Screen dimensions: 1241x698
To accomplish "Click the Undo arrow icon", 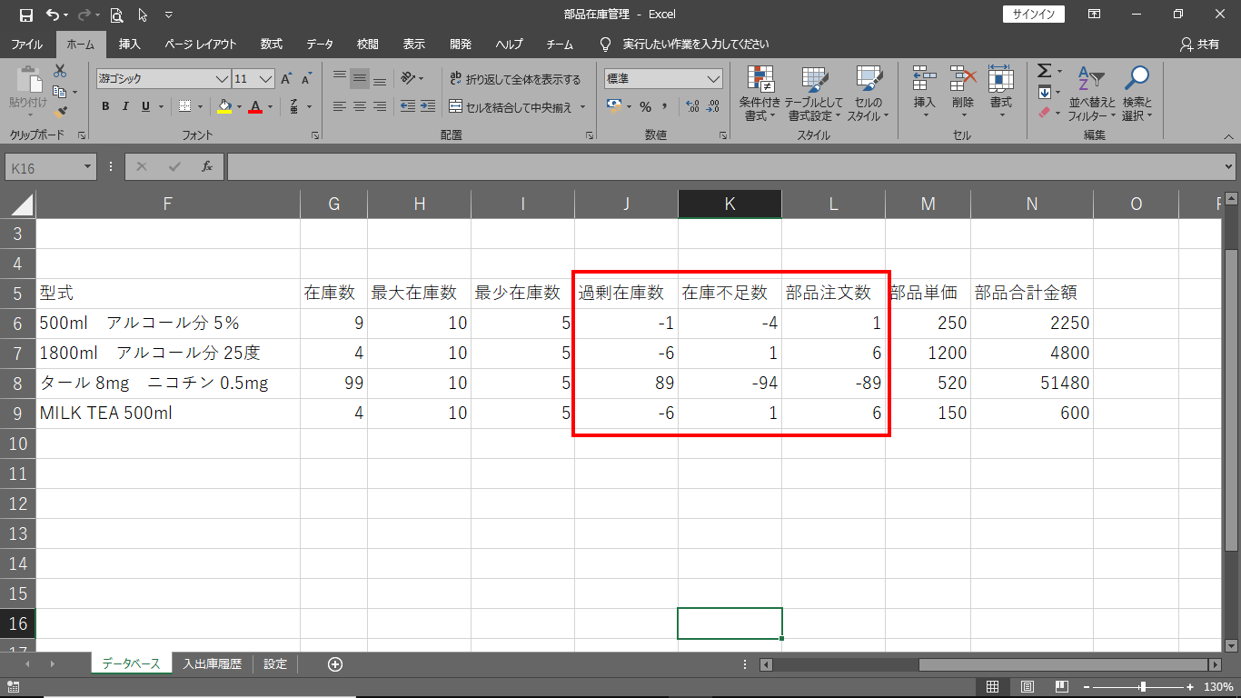I will [53, 15].
